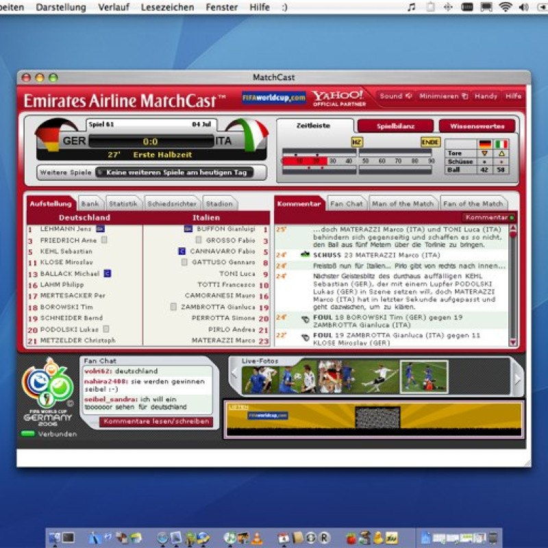Click the Wi-Fi status icon
548x548 pixels.
click(505, 7)
